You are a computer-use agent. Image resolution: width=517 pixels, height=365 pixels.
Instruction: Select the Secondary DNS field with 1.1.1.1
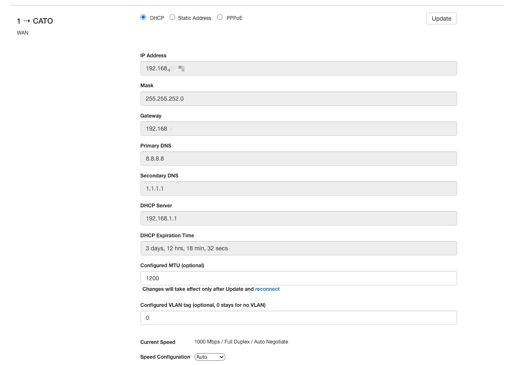click(298, 188)
